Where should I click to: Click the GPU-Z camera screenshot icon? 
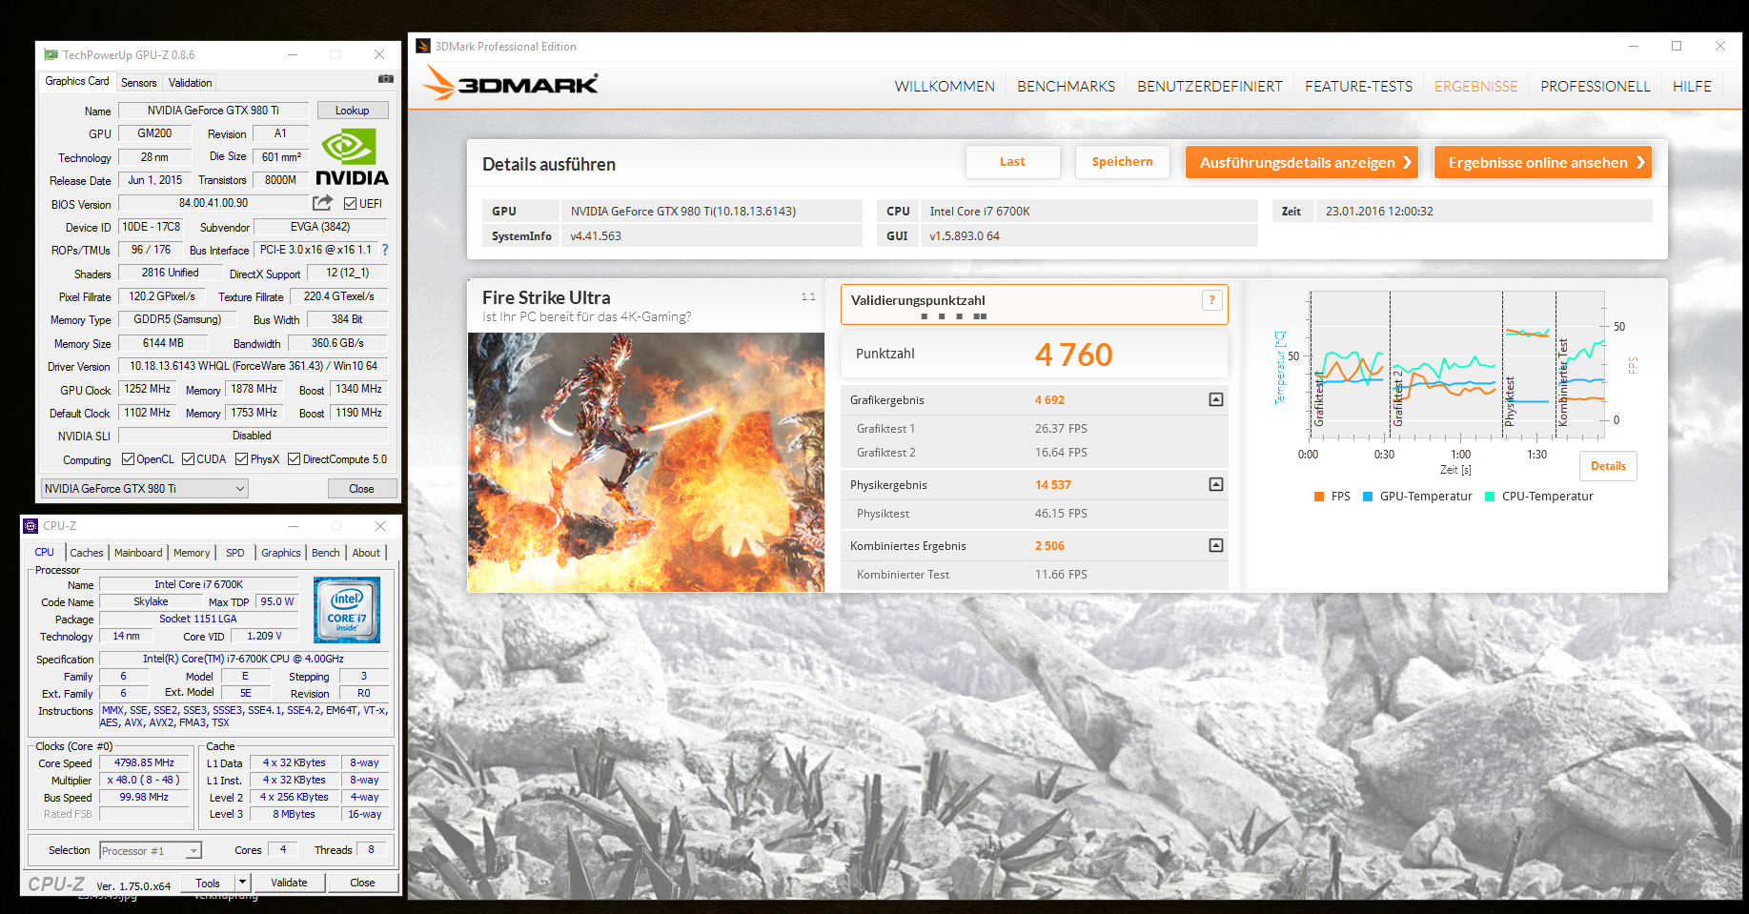coord(386,79)
